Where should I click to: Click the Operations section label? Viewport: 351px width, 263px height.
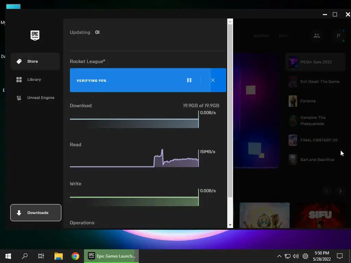click(82, 223)
